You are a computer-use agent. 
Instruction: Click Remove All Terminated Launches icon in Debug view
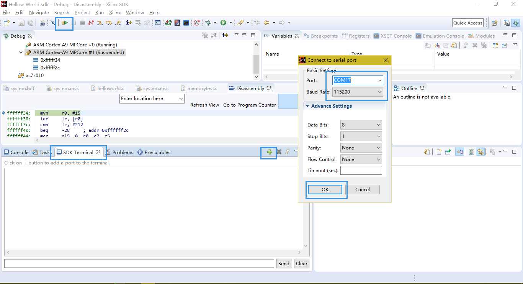tap(205, 35)
